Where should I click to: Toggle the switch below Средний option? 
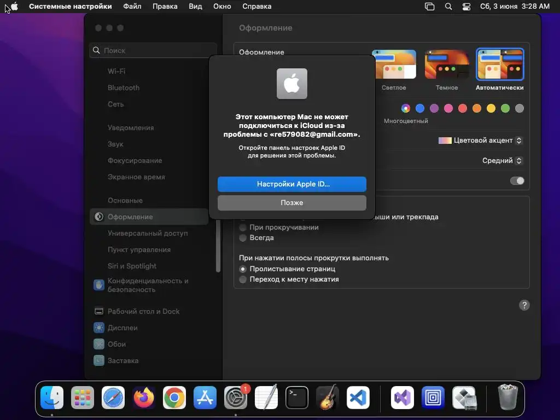coord(517,180)
